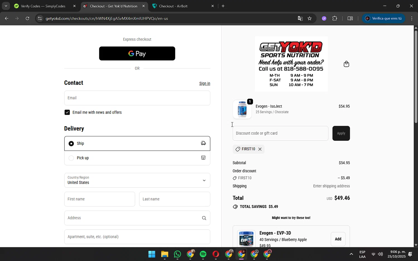Open the Wi-Fi network tray icon

[373, 254]
